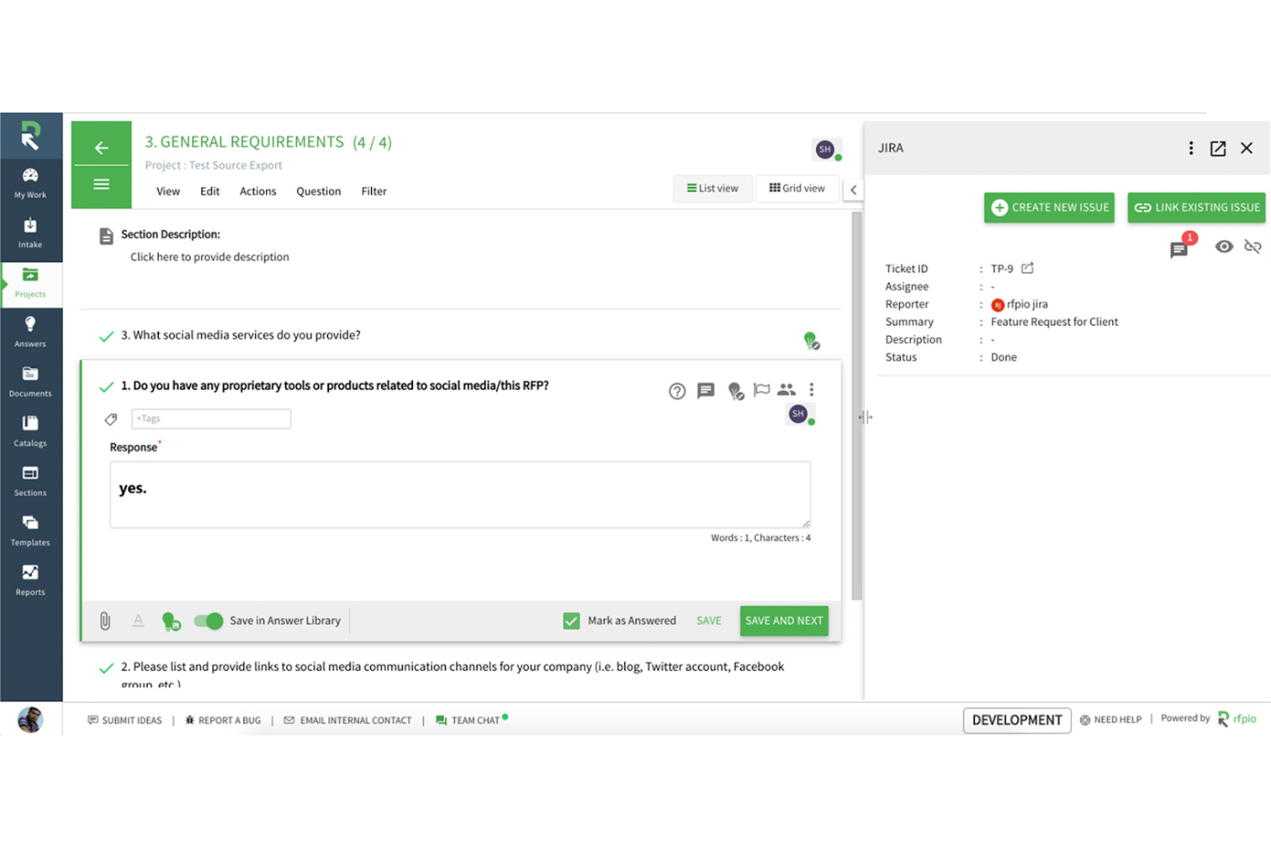Click REPORT A BUG link
This screenshot has height=848, width=1271.
[223, 720]
